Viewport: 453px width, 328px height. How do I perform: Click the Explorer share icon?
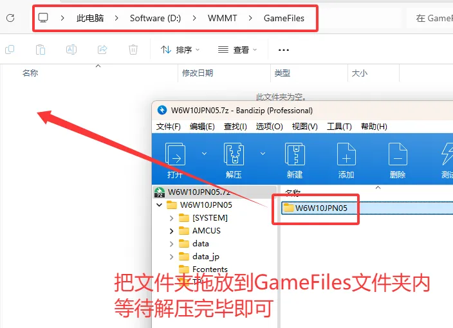(x=102, y=50)
